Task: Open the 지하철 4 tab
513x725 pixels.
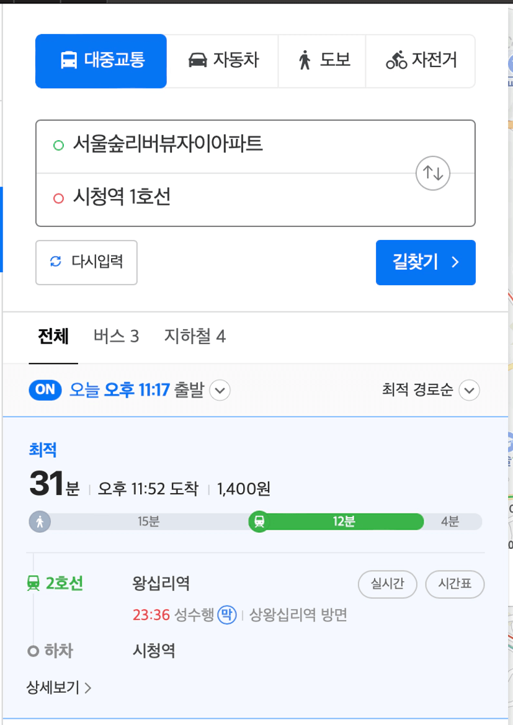Action: [x=195, y=336]
